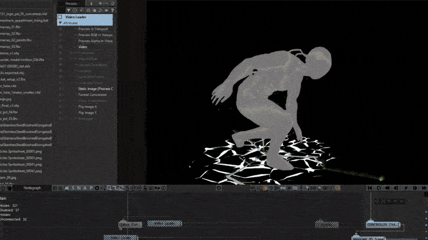Viewport: 428px width, 240px height.
Task: Click the circular clock icon in properties toolbar
Action: pos(75,10)
